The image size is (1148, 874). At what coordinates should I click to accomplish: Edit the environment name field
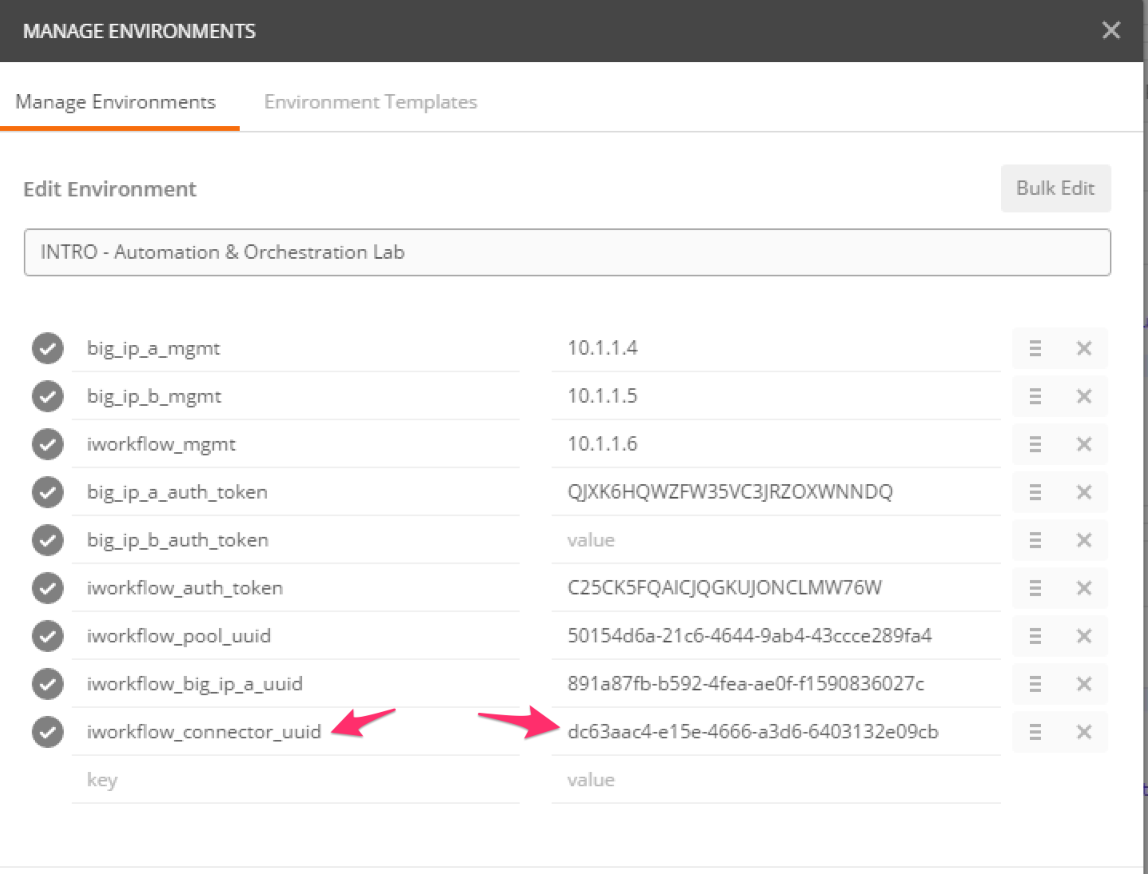point(567,252)
